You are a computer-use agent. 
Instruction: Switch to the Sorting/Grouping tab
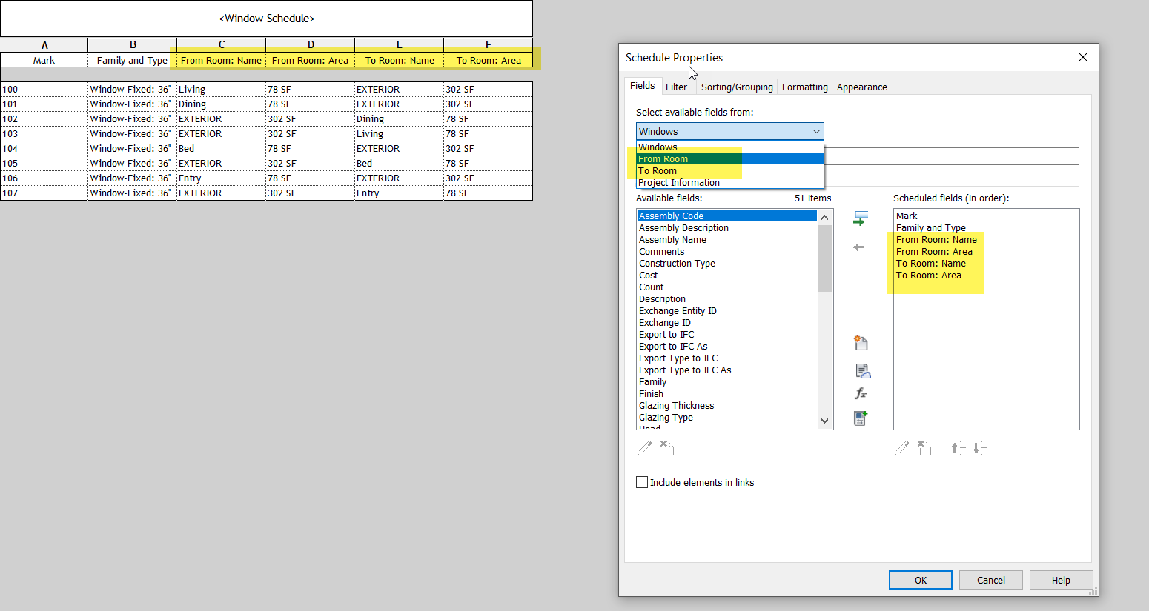point(736,87)
